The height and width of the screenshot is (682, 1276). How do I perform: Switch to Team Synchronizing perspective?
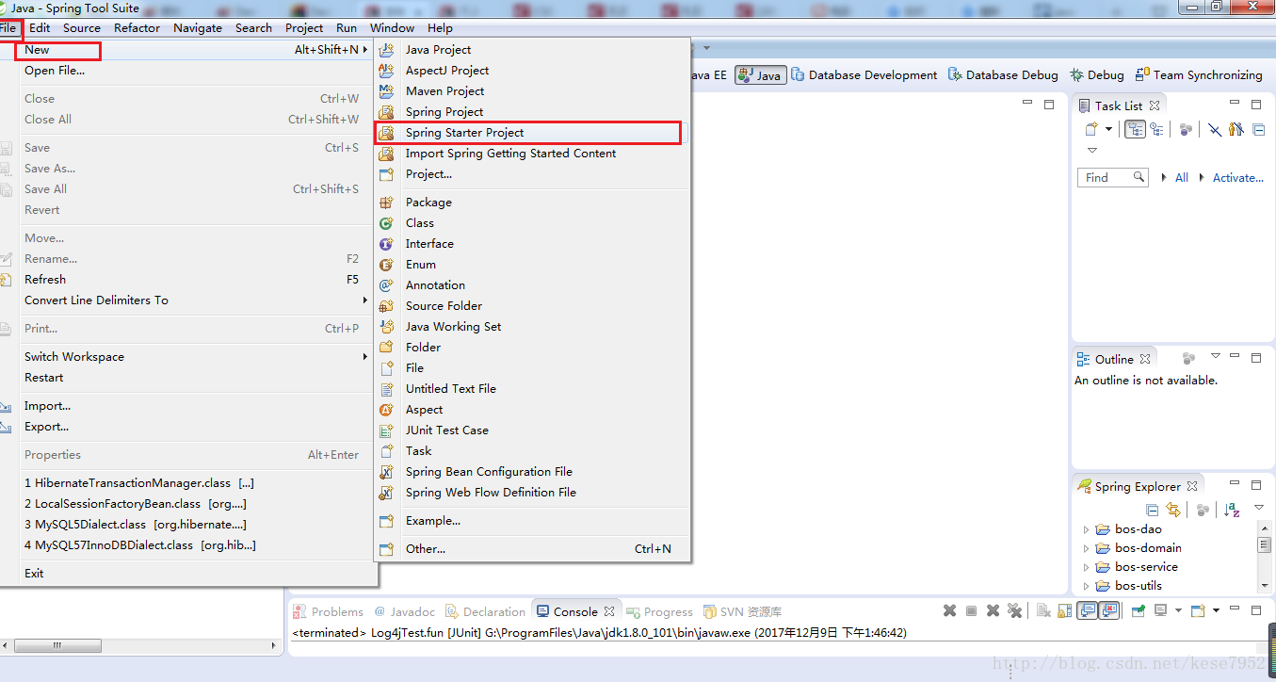coord(1199,75)
